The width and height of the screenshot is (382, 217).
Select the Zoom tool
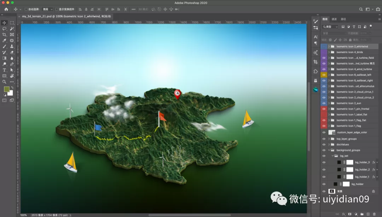tap(4, 82)
